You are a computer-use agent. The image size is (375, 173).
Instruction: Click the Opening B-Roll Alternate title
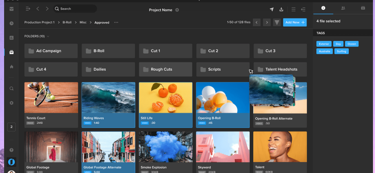(274, 119)
